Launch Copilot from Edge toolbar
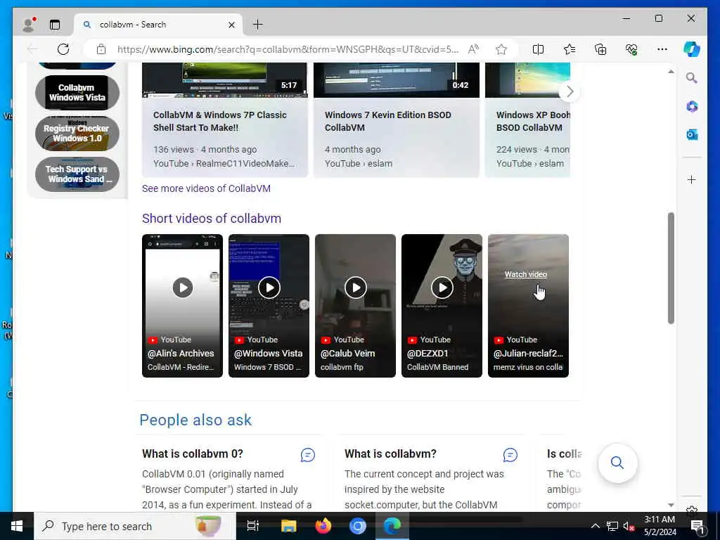Viewport: 720px width, 540px height. pyautogui.click(x=692, y=49)
